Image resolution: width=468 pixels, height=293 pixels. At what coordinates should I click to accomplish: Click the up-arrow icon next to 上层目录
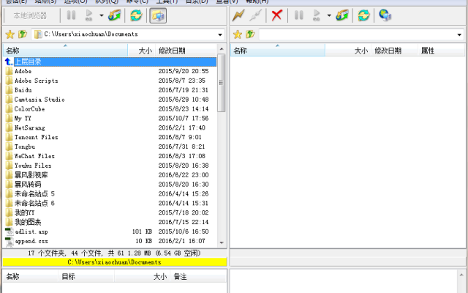click(x=9, y=62)
